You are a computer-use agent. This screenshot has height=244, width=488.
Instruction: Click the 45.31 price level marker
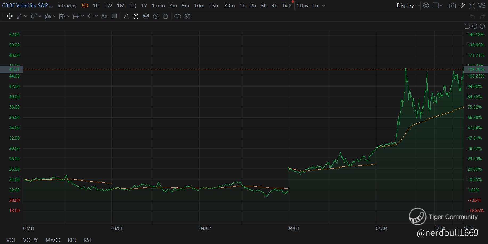(x=14, y=69)
